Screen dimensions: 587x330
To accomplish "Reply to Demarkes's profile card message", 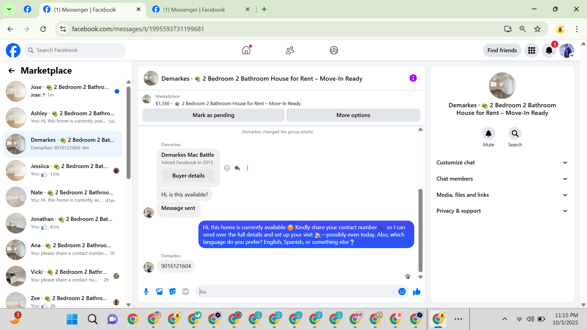I will 237,168.
